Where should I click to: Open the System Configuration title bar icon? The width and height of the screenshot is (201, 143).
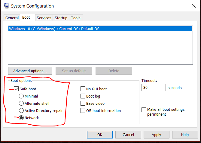point(6,6)
